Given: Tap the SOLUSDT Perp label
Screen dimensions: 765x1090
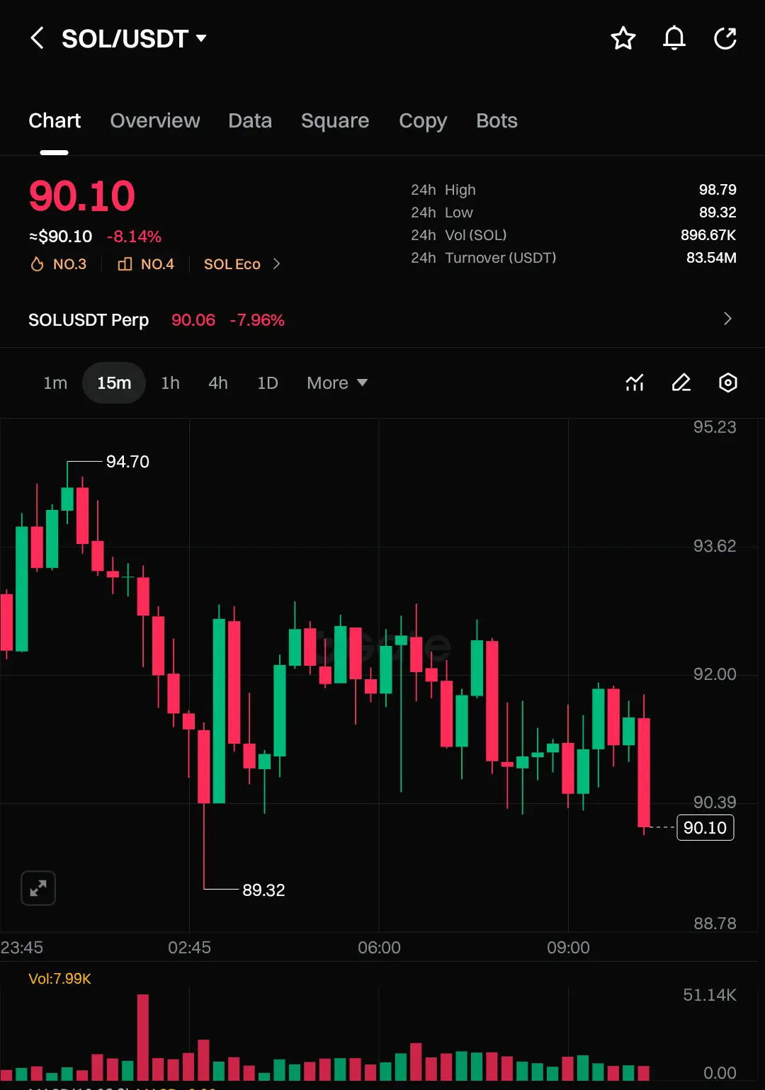Looking at the screenshot, I should coord(89,320).
